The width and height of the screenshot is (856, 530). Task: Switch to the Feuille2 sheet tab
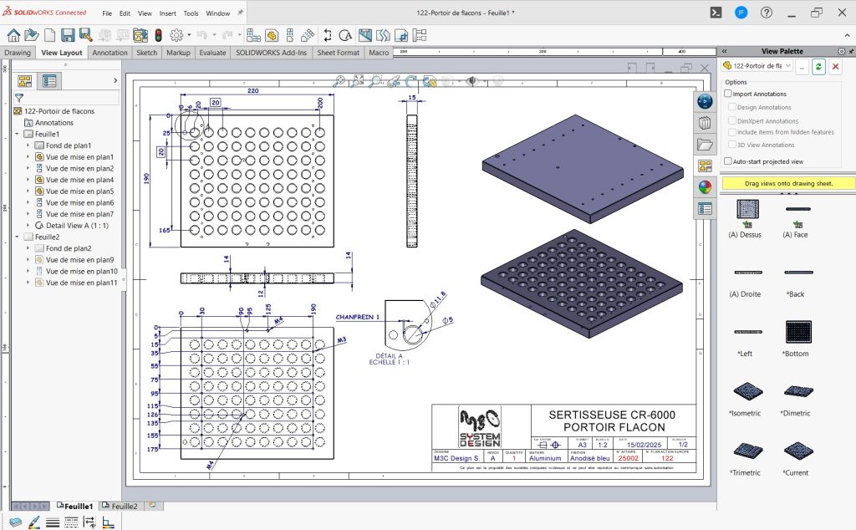[x=122, y=507]
